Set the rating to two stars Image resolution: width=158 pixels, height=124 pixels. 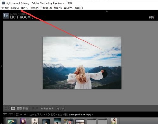tap(45, 109)
